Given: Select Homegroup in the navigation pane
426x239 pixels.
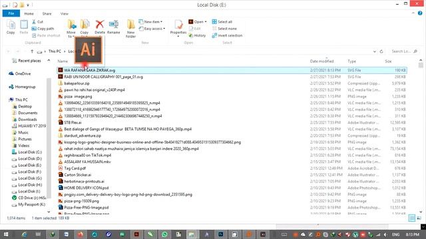Looking at the screenshot, I should pyautogui.click(x=25, y=87).
